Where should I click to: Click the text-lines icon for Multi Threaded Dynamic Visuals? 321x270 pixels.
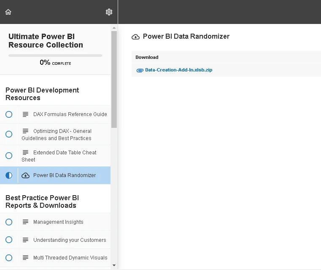click(x=25, y=257)
